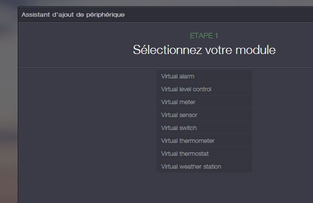Click the green ETAPE 1 step label

click(204, 36)
